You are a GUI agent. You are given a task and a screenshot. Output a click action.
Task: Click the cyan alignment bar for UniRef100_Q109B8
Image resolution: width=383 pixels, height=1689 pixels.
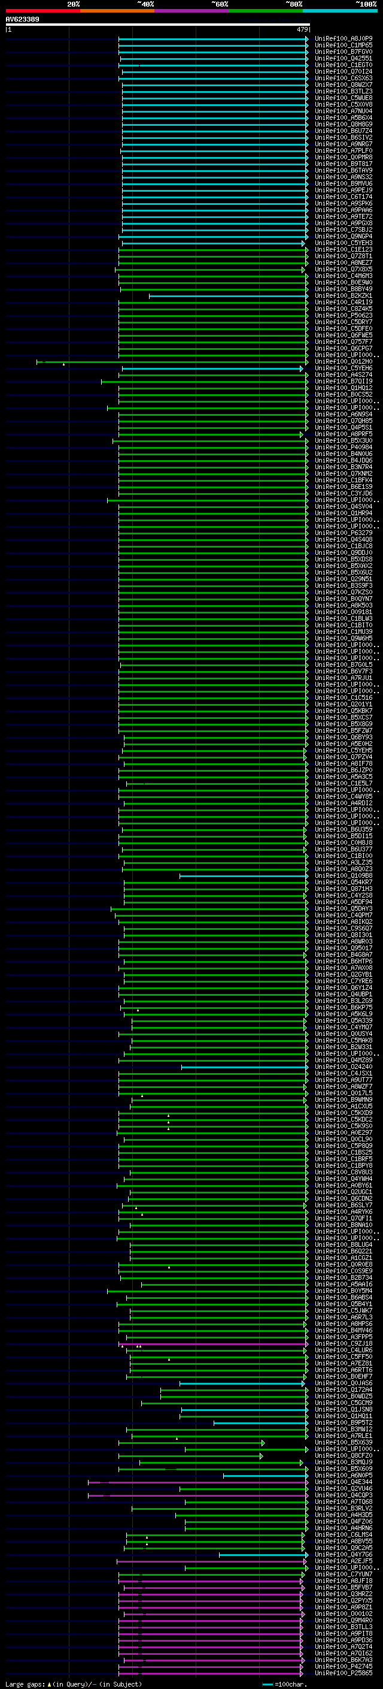pos(244,876)
